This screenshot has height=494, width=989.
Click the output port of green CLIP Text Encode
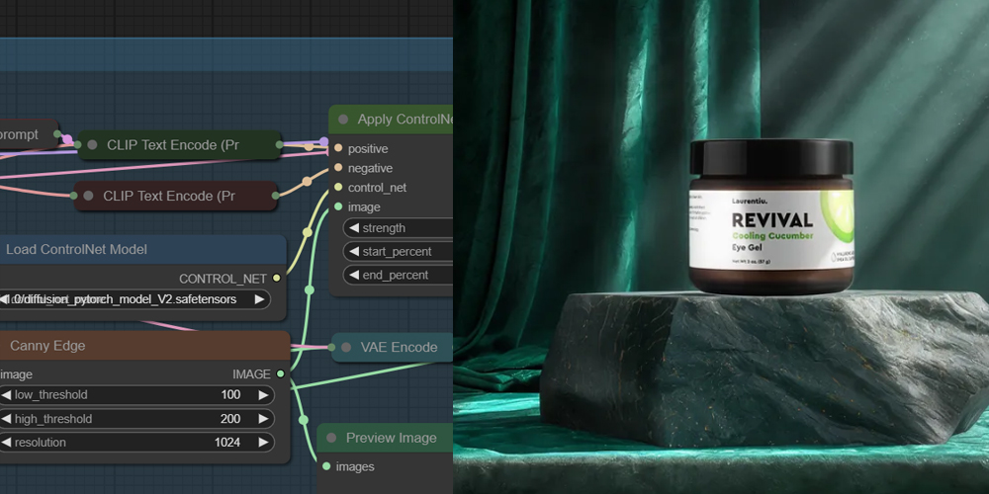point(279,145)
